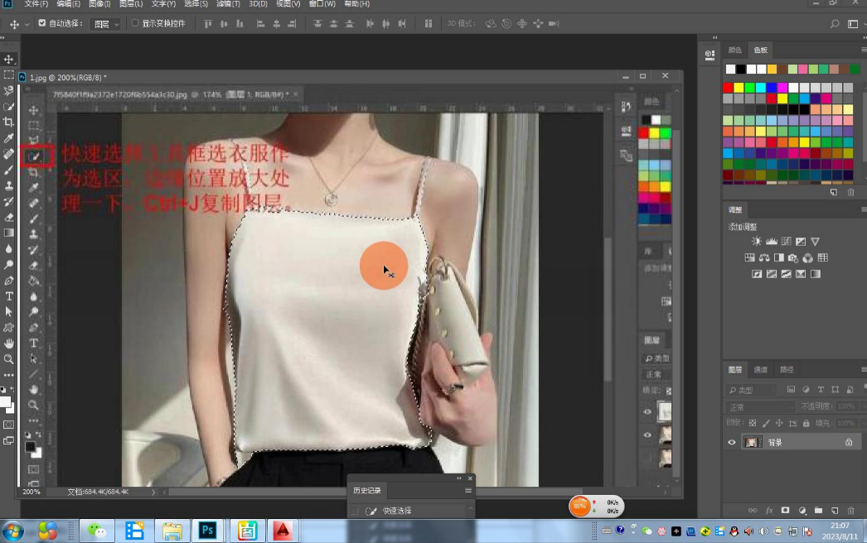This screenshot has width=867, height=543.
Task: Open the 文件(F) menu
Action: tap(36, 4)
